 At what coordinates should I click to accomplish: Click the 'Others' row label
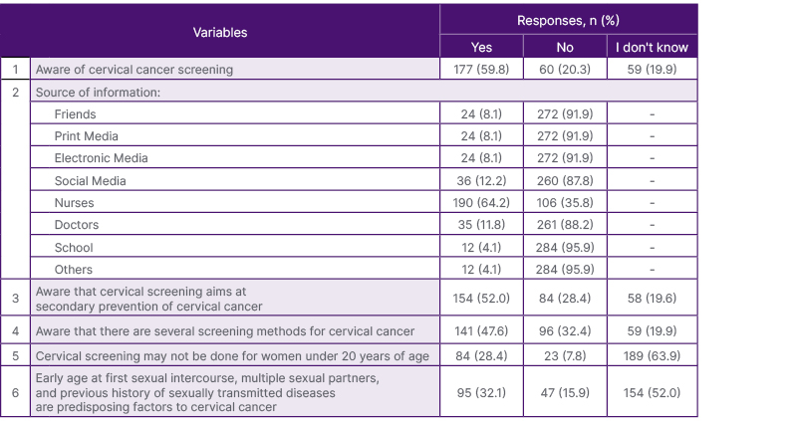(x=74, y=270)
